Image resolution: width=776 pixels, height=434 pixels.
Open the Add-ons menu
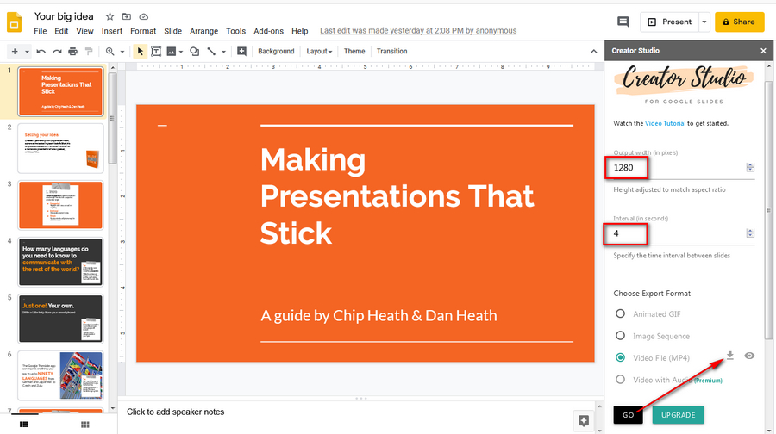(x=269, y=31)
